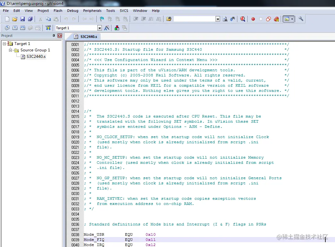
Task: Open the Edit menu
Action: pyautogui.click(x=16, y=11)
